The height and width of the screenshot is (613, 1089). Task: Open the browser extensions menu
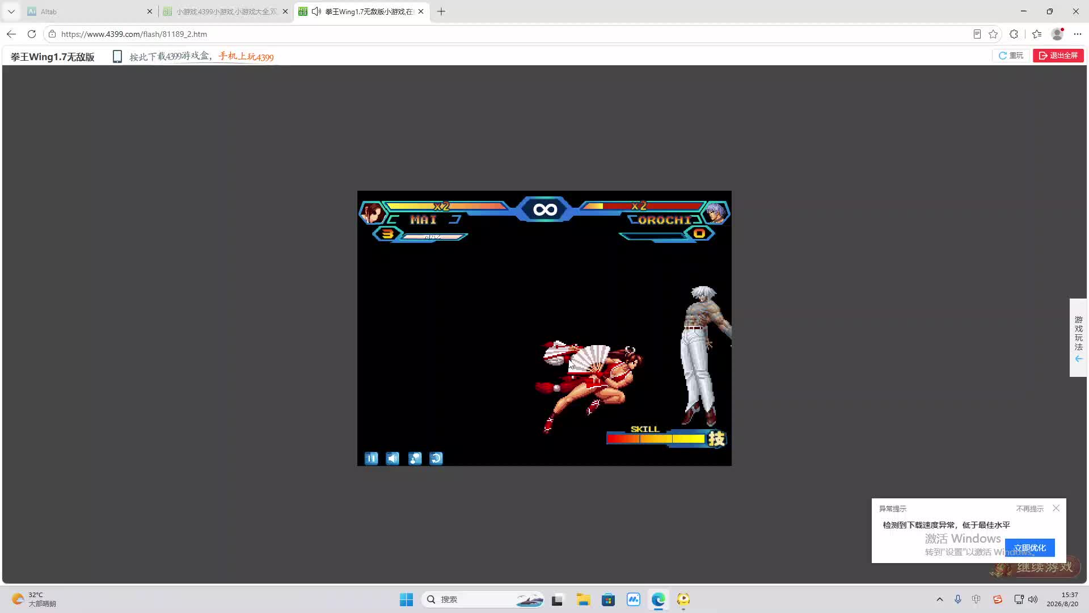1014,34
